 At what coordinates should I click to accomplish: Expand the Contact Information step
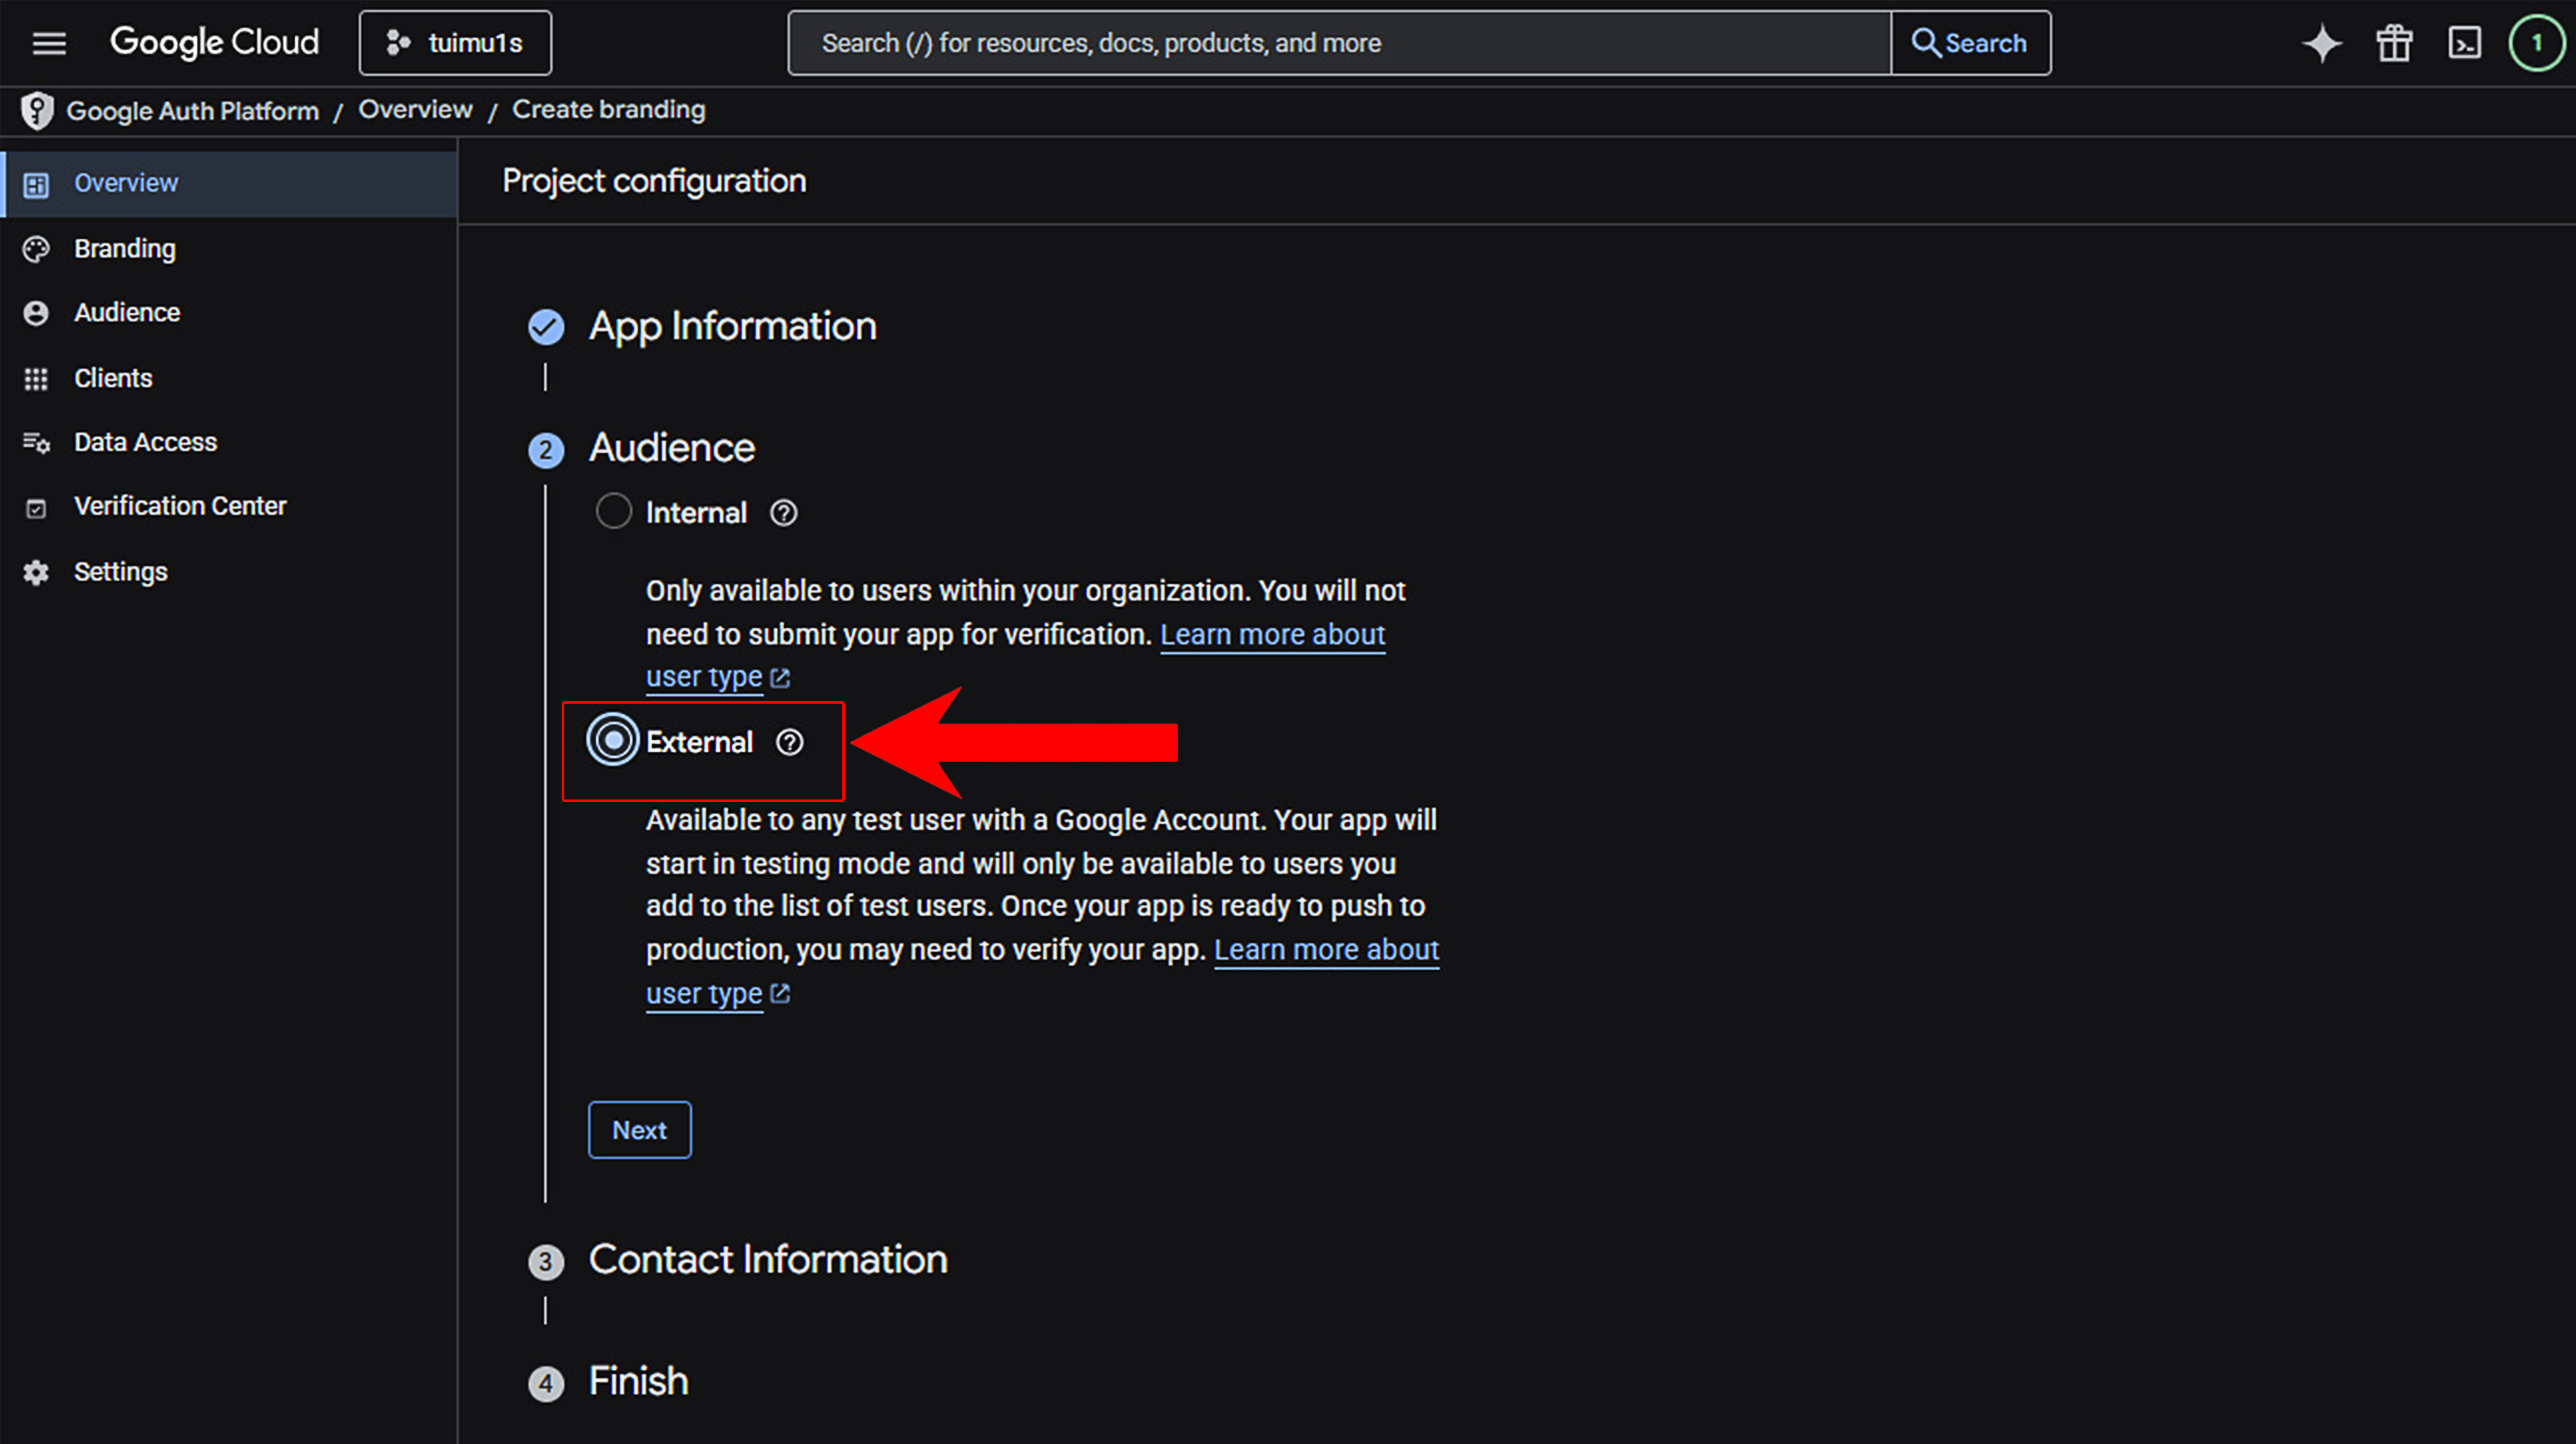(767, 1259)
